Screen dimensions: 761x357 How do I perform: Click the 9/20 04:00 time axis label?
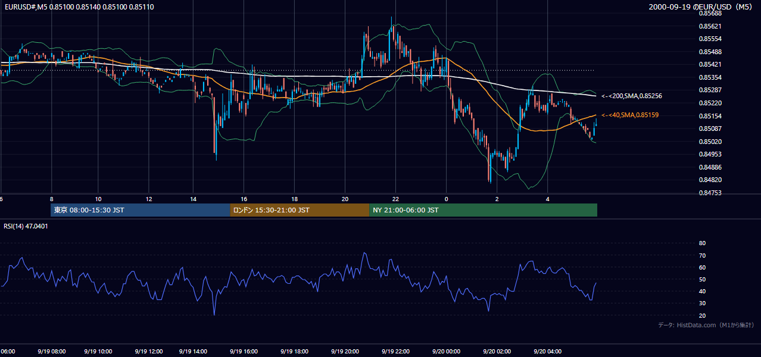547,351
